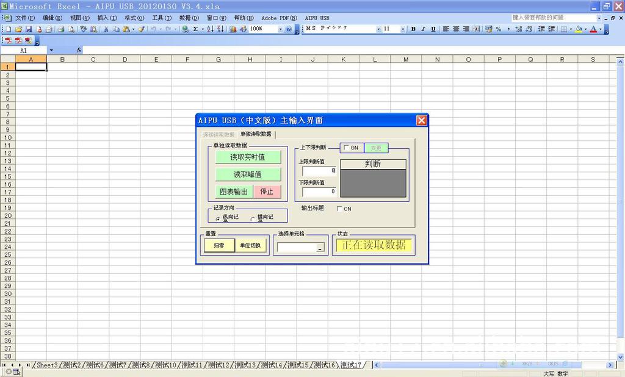
Task: Toggle bold formatting
Action: tap(413, 29)
